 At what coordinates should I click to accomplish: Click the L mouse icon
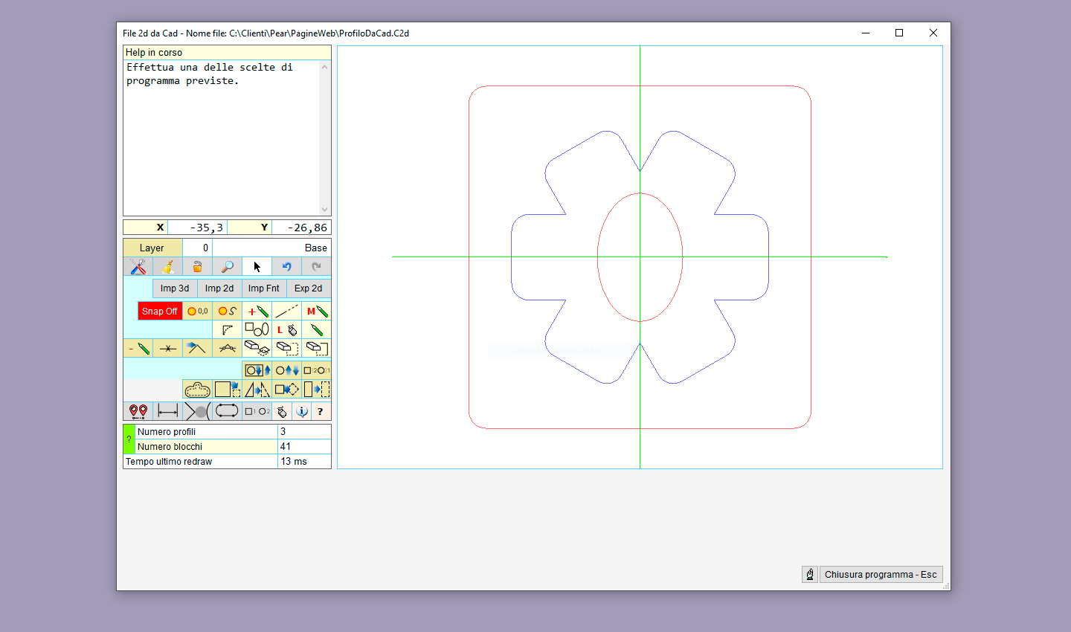(286, 329)
